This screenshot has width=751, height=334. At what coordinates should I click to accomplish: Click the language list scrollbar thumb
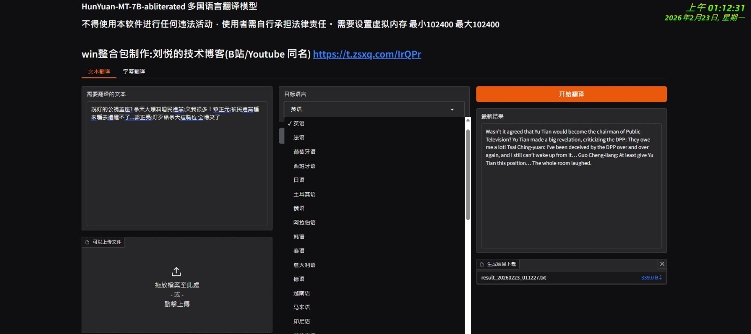(x=467, y=174)
